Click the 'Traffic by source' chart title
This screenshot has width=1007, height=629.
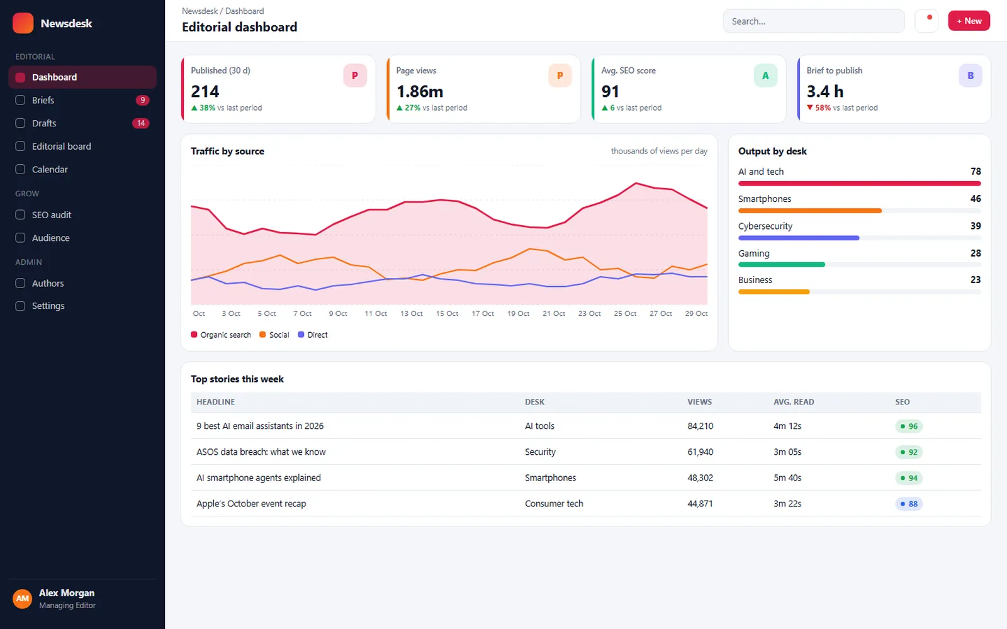228,151
